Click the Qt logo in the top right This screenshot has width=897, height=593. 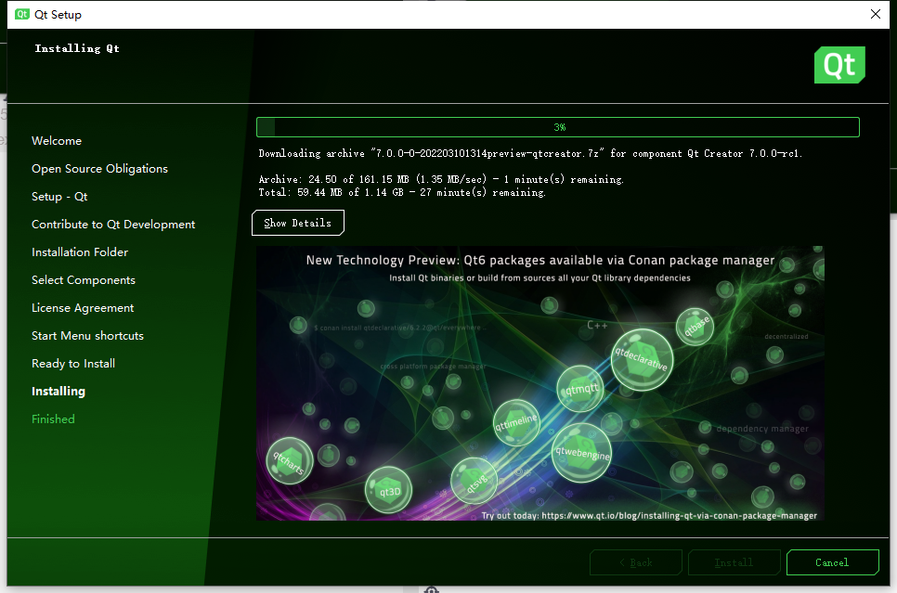pos(839,65)
